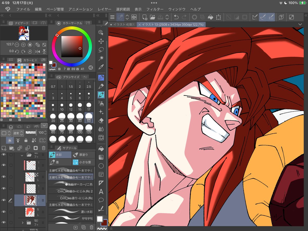Select the 小さな雲 sub tool group
The image size is (308, 231).
(x=84, y=162)
